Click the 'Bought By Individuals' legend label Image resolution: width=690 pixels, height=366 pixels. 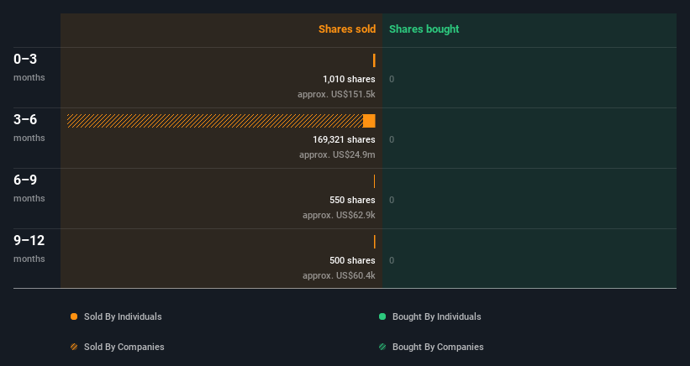tap(436, 316)
